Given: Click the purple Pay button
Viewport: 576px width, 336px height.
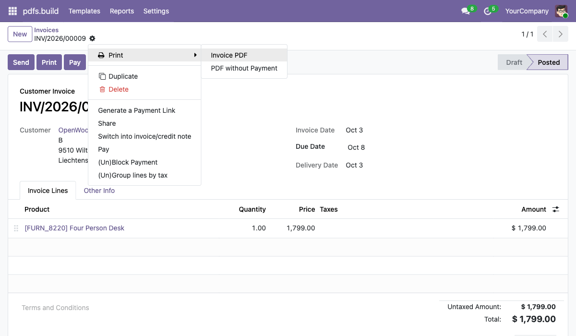Looking at the screenshot, I should pyautogui.click(x=75, y=62).
